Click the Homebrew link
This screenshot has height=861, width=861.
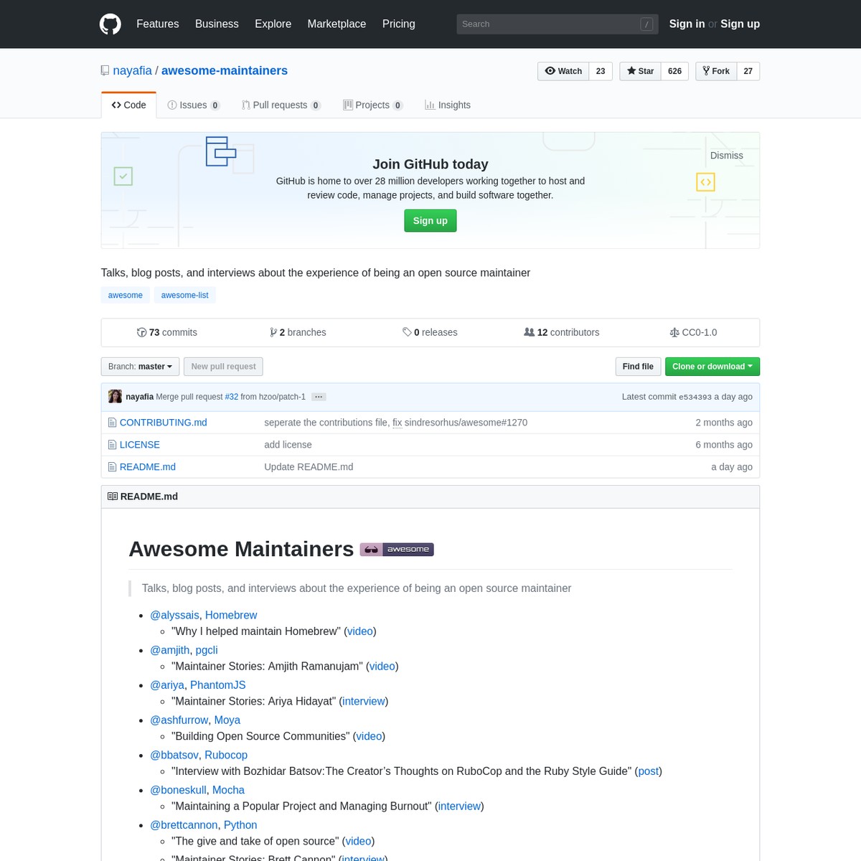[231, 615]
